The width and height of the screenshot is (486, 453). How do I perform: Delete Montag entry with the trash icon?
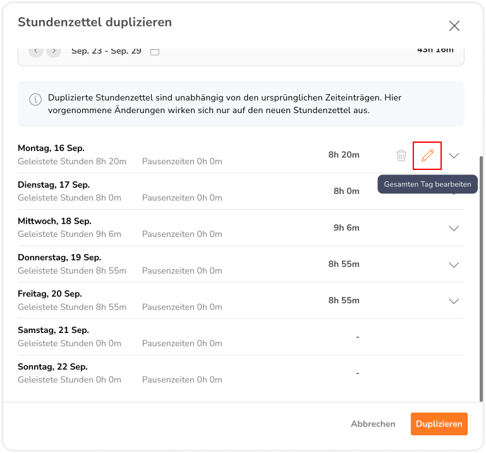coord(401,155)
